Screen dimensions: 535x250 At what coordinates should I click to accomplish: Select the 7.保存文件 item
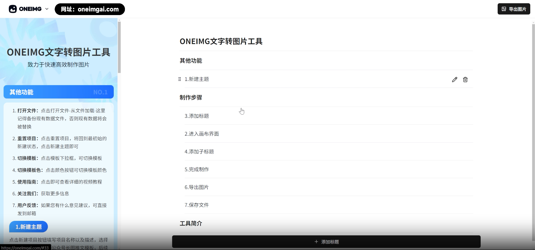(x=328, y=205)
